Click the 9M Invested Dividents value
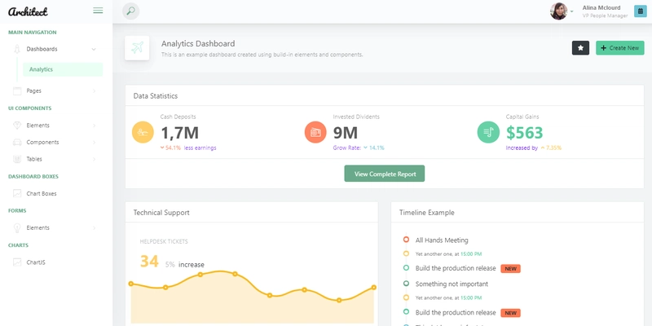652x326 pixels. point(345,133)
